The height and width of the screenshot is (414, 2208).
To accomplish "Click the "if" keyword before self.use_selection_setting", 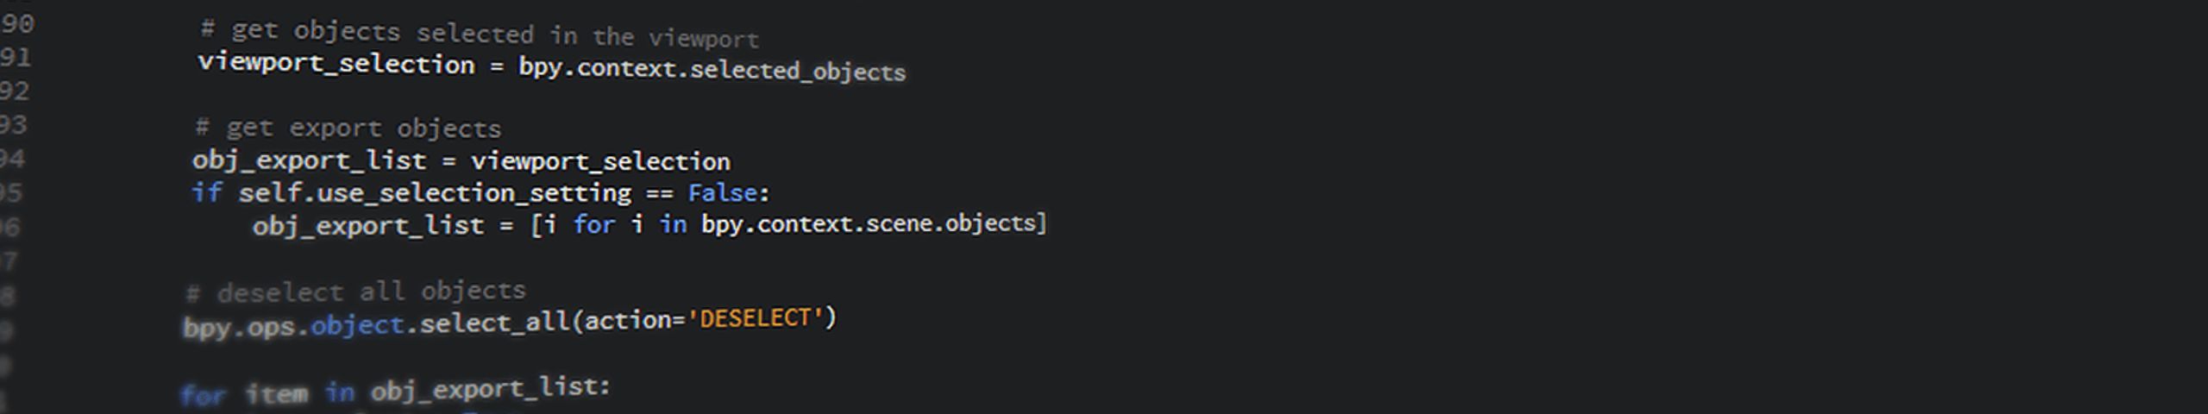I will (207, 191).
